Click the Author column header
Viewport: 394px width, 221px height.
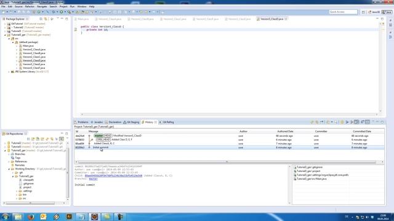[x=243, y=131]
